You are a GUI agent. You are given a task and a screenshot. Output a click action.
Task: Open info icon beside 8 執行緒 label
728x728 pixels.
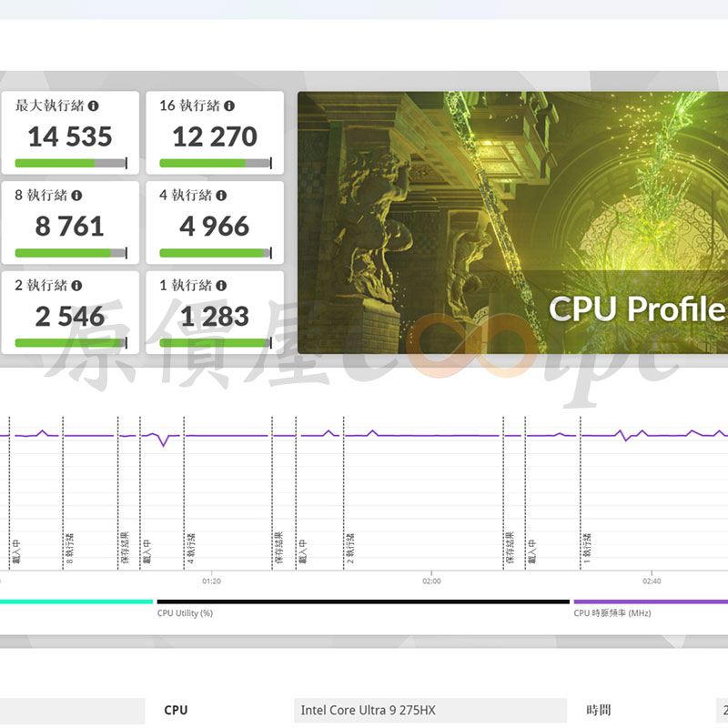76,196
